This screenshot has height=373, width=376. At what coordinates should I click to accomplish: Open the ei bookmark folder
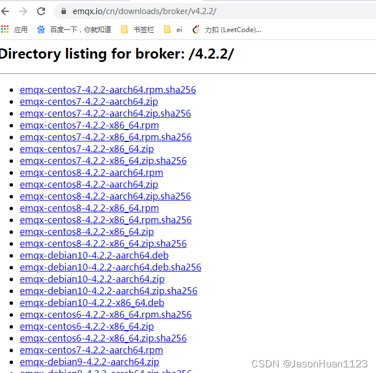click(x=173, y=29)
